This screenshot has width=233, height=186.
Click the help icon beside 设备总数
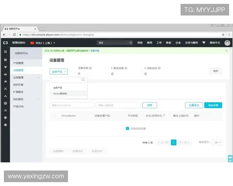[x=90, y=68]
